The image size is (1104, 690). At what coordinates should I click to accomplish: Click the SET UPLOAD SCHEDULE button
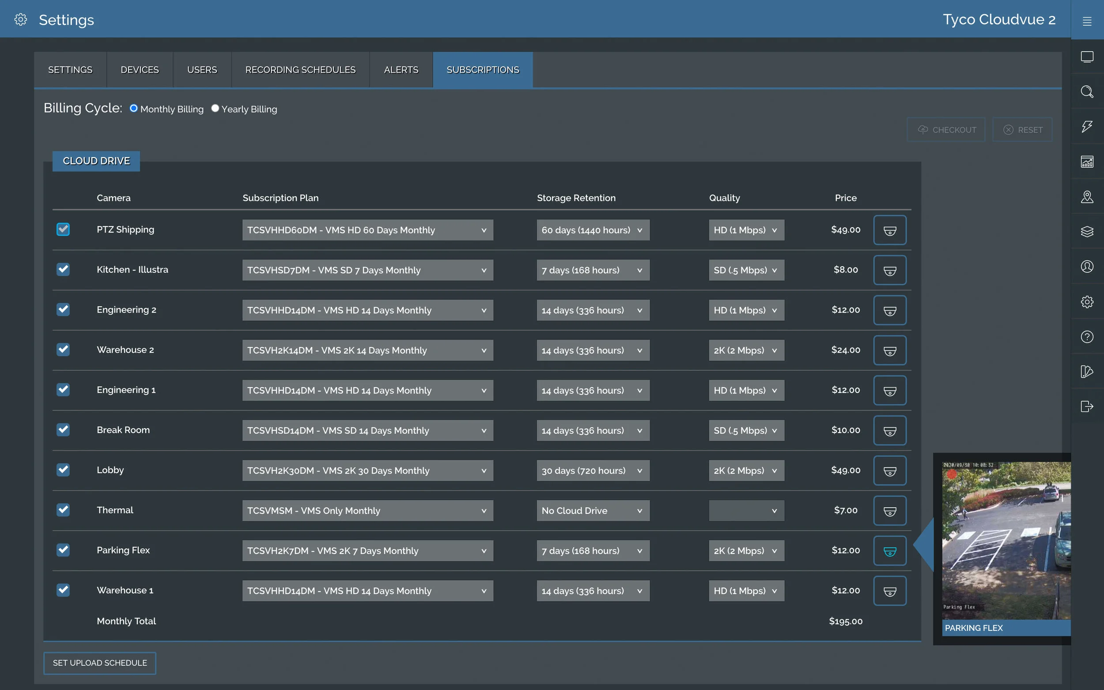[x=99, y=663]
